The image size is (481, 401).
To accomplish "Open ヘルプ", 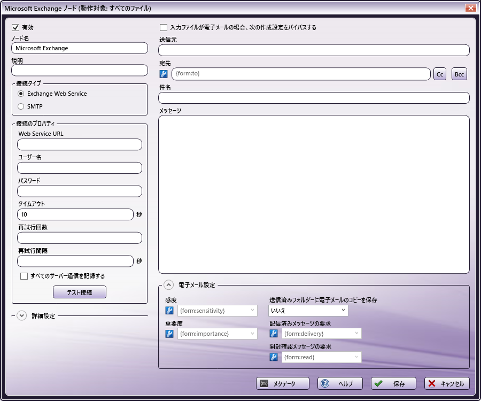I will click(x=340, y=383).
